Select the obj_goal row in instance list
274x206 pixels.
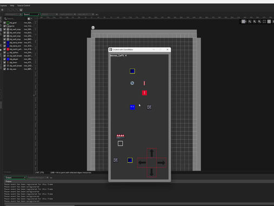point(18,23)
